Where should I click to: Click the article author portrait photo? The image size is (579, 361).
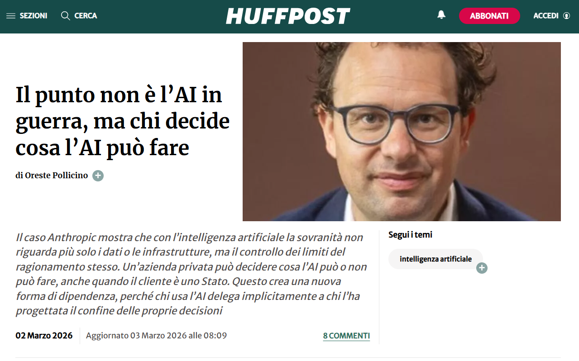pos(402,132)
